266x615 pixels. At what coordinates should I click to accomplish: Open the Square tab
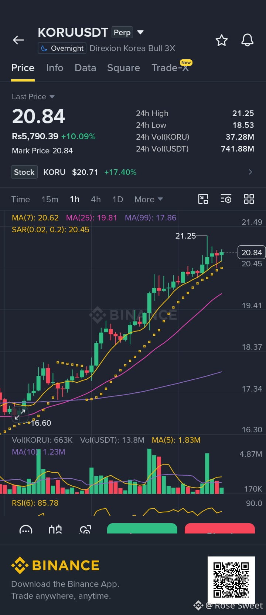pyautogui.click(x=123, y=68)
